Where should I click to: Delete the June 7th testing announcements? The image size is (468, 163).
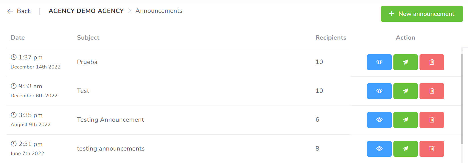(432, 149)
